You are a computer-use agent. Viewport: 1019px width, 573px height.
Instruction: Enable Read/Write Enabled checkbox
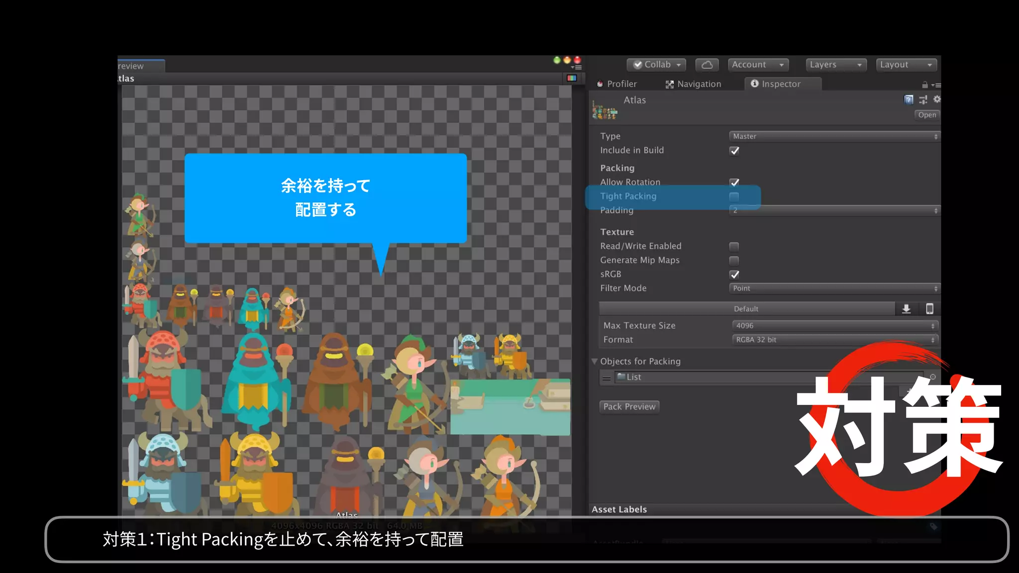click(x=734, y=246)
